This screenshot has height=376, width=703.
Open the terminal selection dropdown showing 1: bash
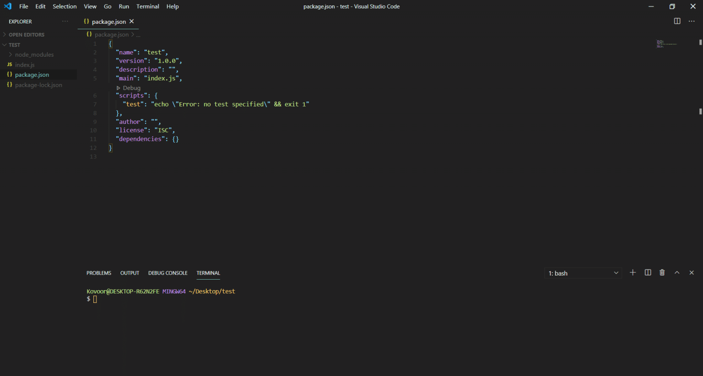(583, 273)
